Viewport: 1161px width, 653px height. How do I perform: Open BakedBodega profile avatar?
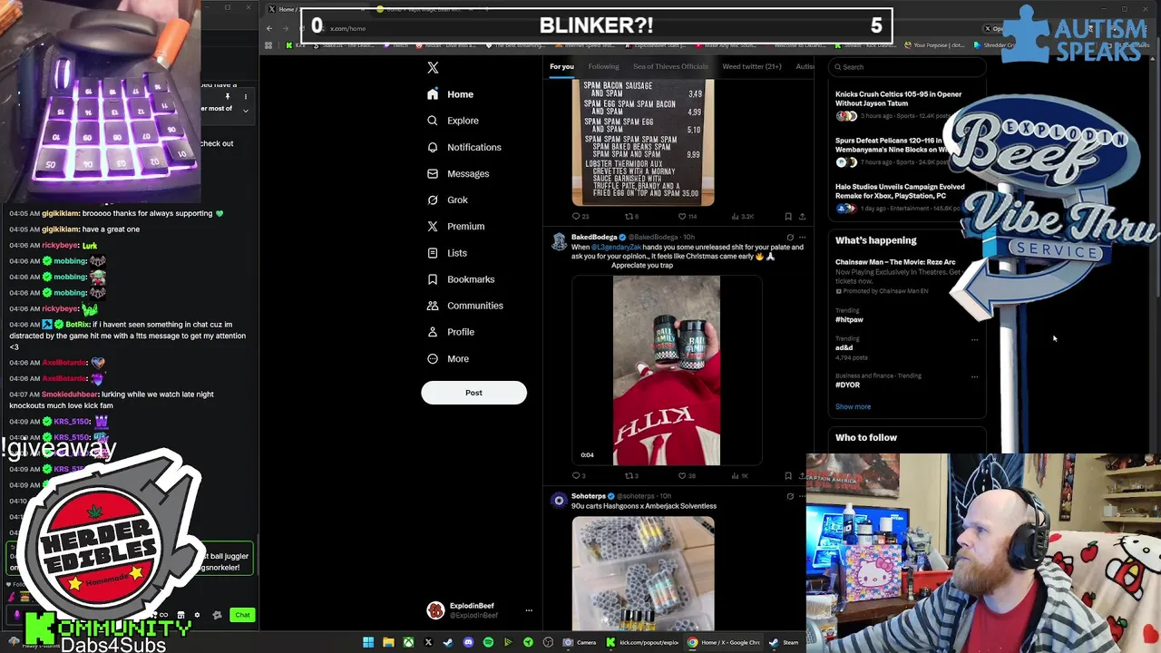tap(559, 240)
